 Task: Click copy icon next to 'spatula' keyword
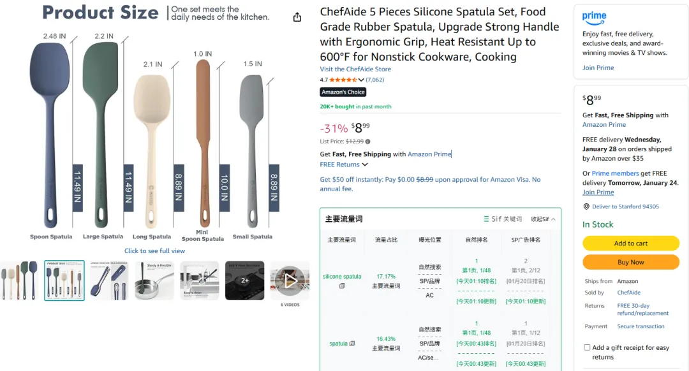pyautogui.click(x=352, y=344)
